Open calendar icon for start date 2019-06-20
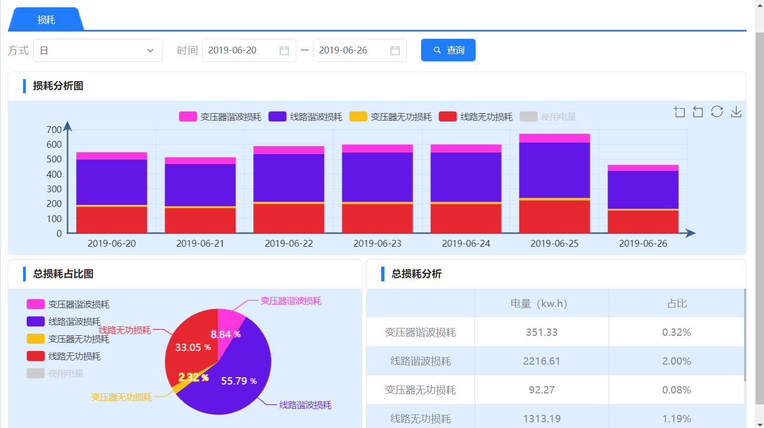This screenshot has height=428, width=764. [284, 50]
